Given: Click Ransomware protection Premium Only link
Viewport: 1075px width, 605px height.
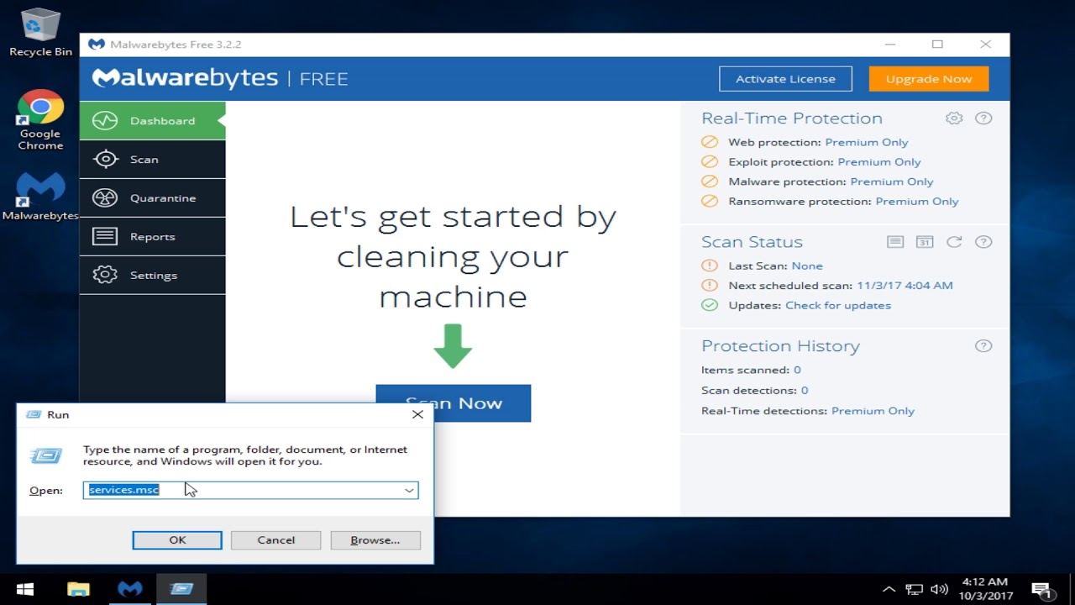Looking at the screenshot, I should [917, 201].
